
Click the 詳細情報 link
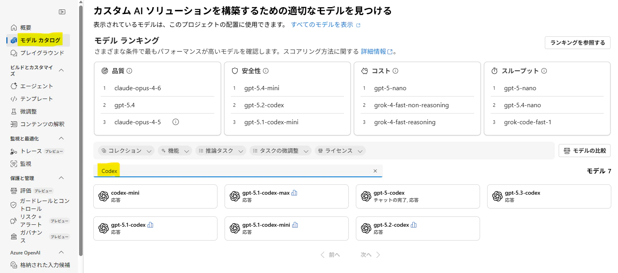376,51
